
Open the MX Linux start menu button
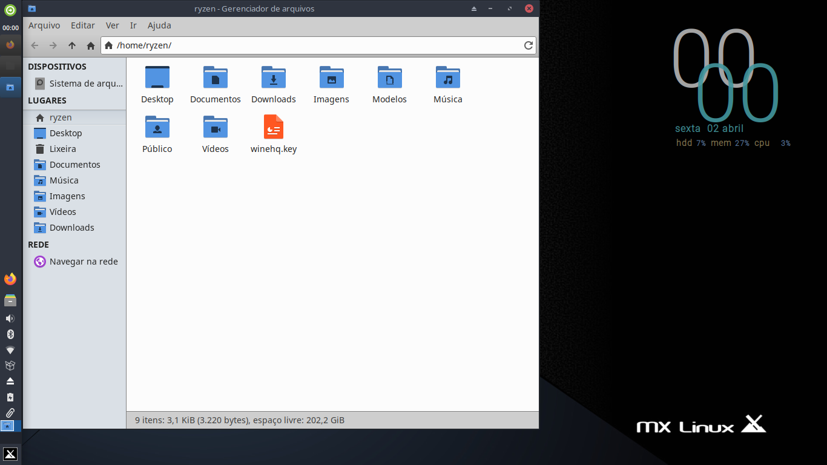10,454
